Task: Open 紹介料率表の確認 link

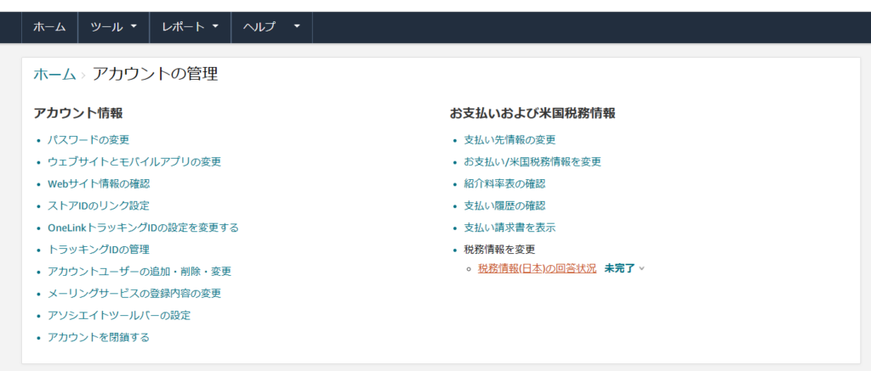Action: 504,183
